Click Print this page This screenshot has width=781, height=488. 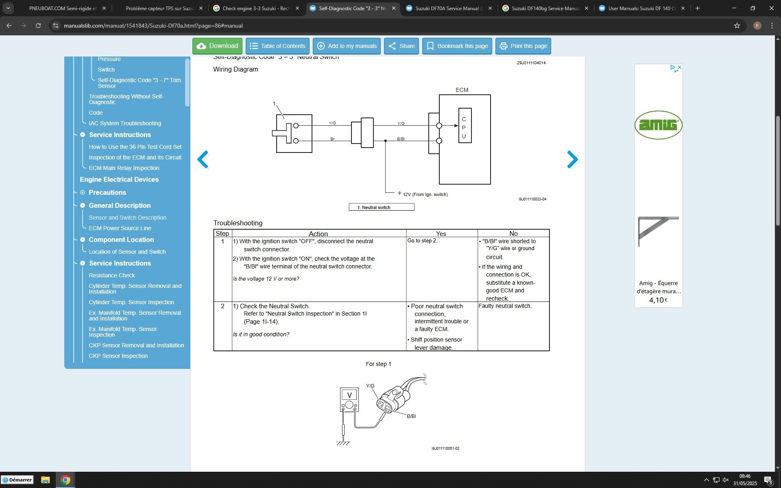coord(523,46)
